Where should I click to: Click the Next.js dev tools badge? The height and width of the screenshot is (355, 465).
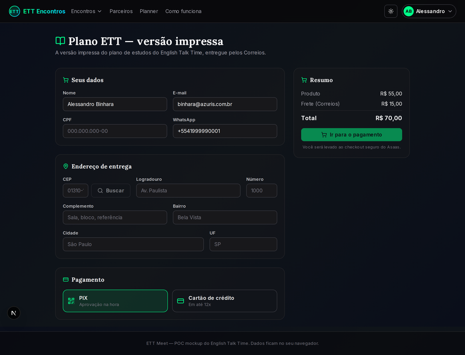[x=14, y=313]
